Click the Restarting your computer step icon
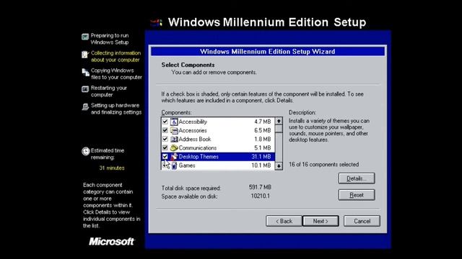Screen dimensions: 462x259 coord(85,89)
